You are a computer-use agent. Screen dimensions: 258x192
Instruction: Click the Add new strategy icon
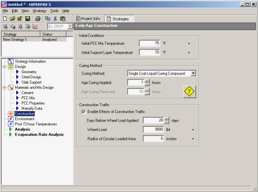[x=5, y=27]
